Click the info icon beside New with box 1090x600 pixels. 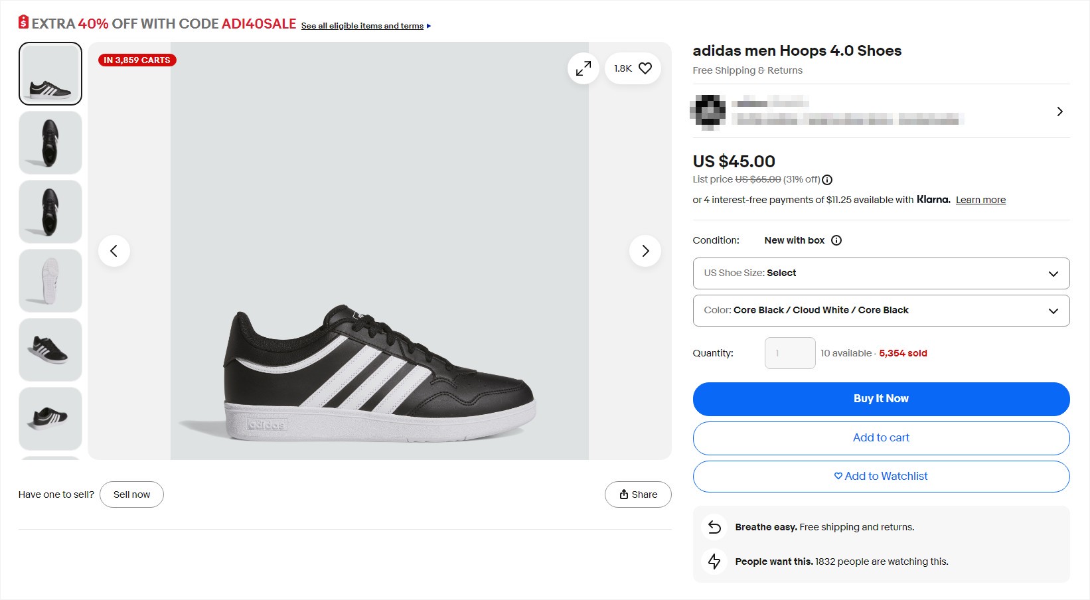[836, 240]
